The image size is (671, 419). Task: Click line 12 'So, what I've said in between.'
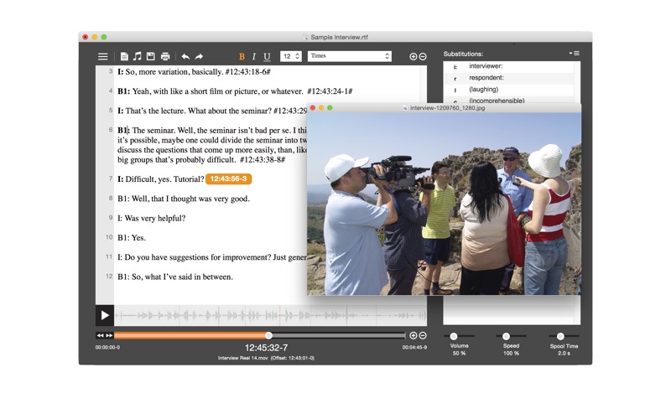click(175, 277)
